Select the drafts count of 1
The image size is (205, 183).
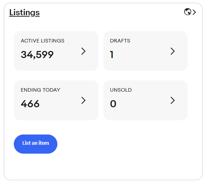[x=112, y=55]
